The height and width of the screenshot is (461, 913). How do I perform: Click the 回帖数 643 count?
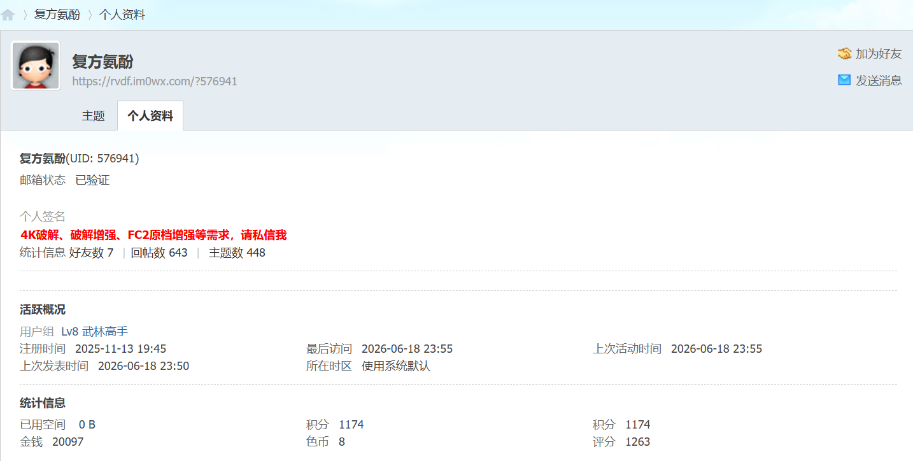(x=159, y=253)
